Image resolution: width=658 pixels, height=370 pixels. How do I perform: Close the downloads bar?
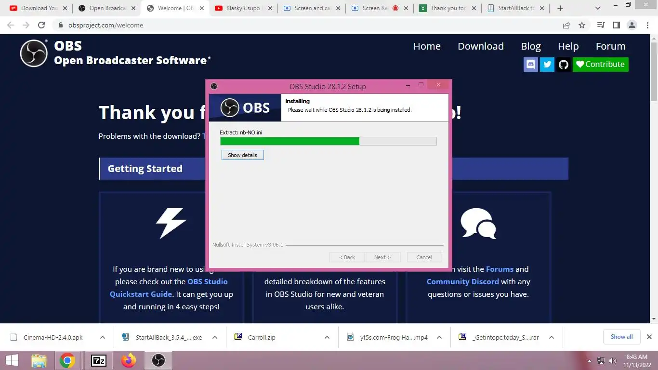coord(649,337)
